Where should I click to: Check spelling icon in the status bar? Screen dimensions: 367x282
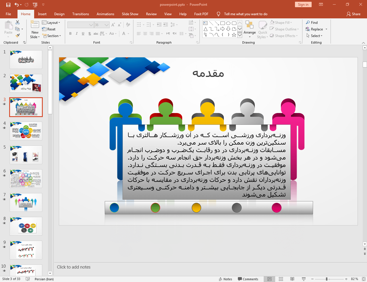(x=28, y=279)
